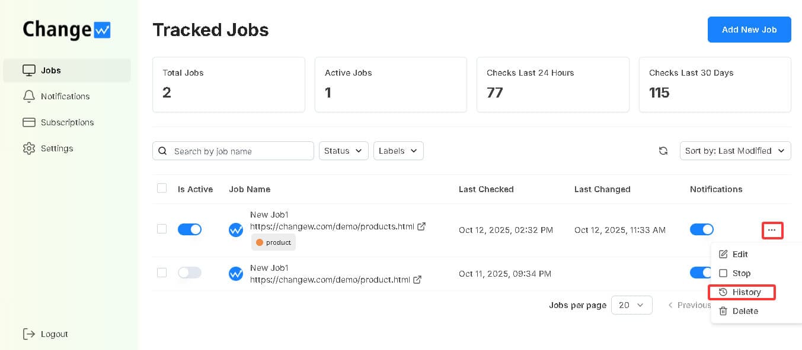Image resolution: width=802 pixels, height=350 pixels.
Task: Click the Changew logo in sidebar
Action: click(66, 30)
